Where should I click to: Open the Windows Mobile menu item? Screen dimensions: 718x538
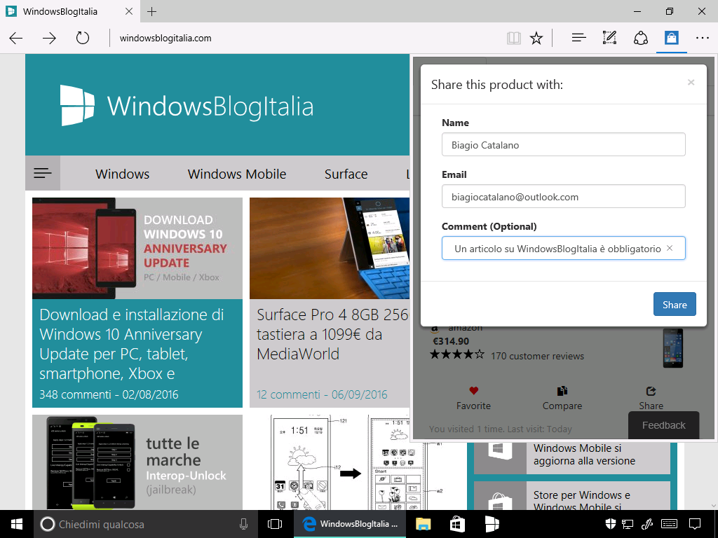point(237,174)
